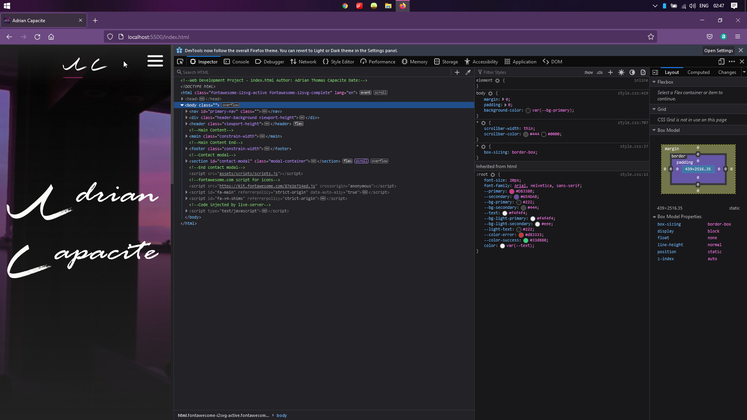Collapse the Flexbox layout section
747x420 pixels.
[x=654, y=82]
